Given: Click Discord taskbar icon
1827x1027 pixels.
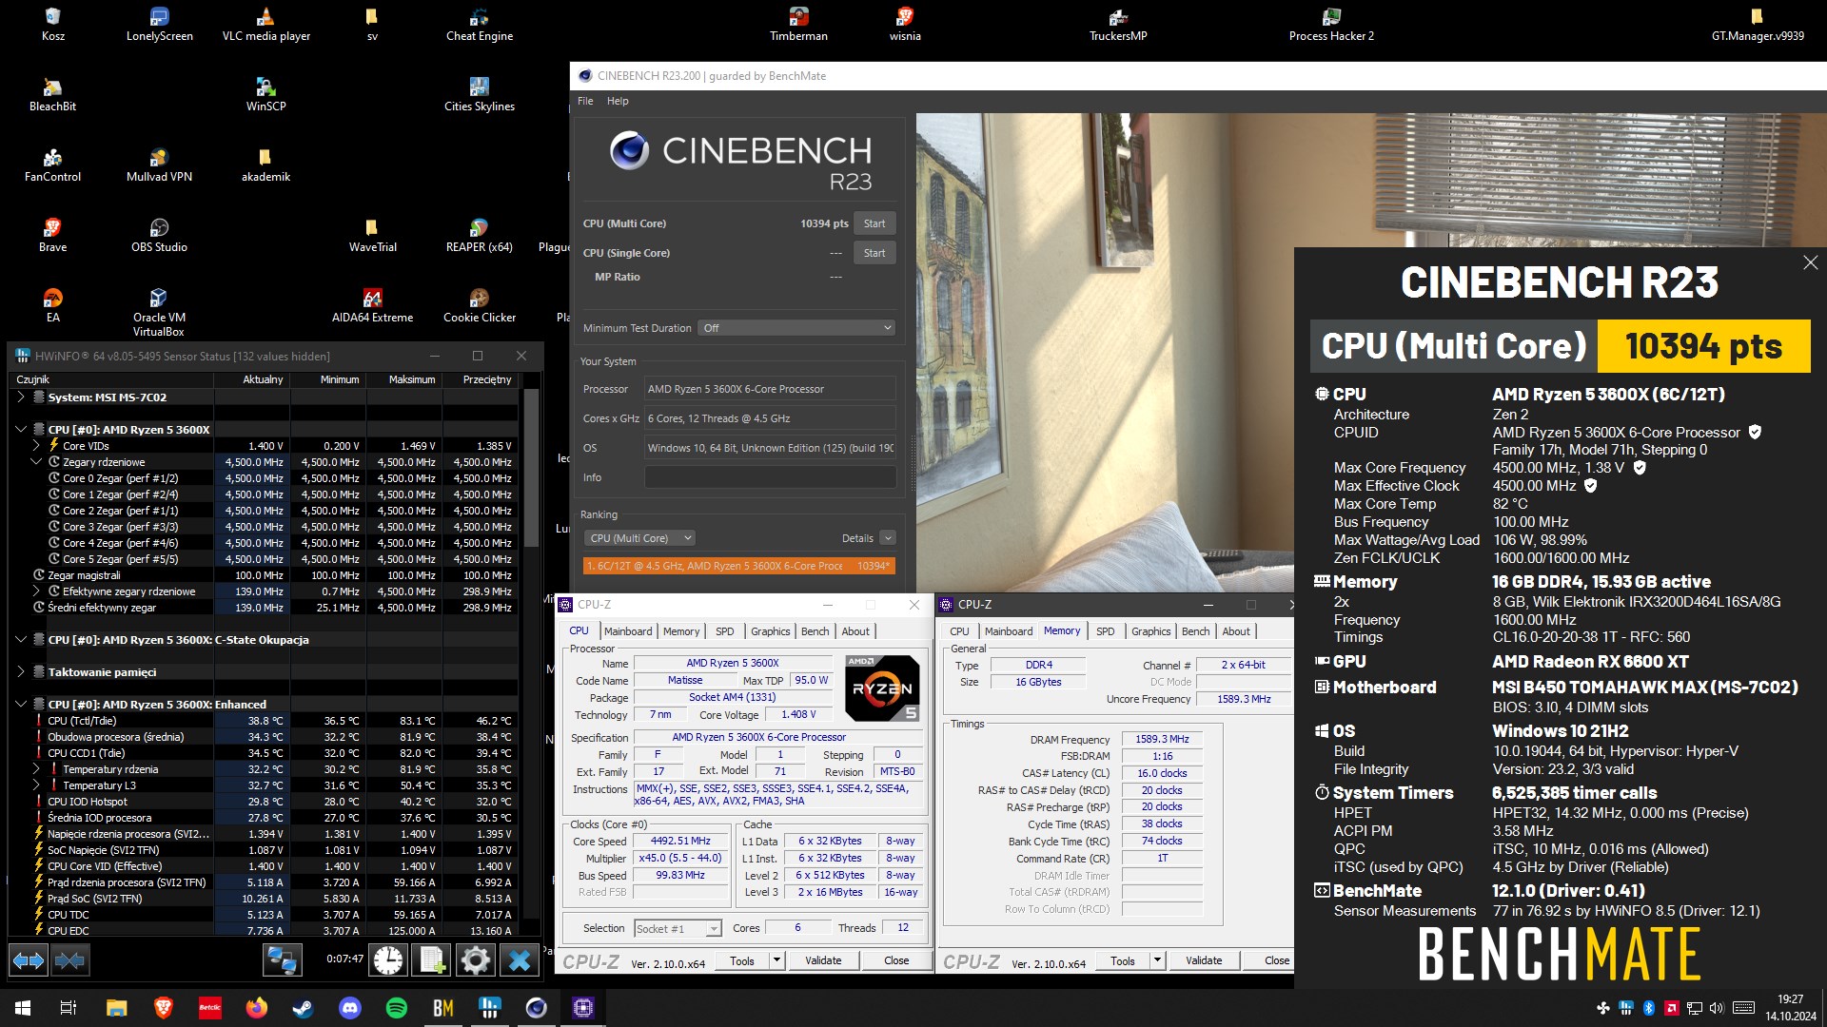Looking at the screenshot, I should [x=350, y=1008].
